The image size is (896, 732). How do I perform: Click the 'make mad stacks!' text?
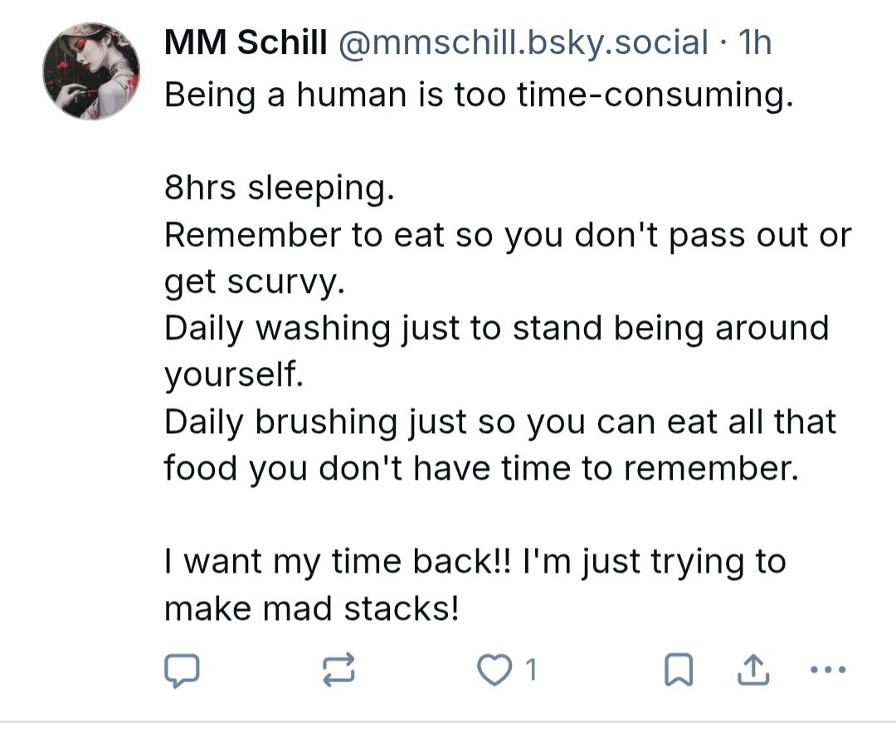click(x=311, y=608)
